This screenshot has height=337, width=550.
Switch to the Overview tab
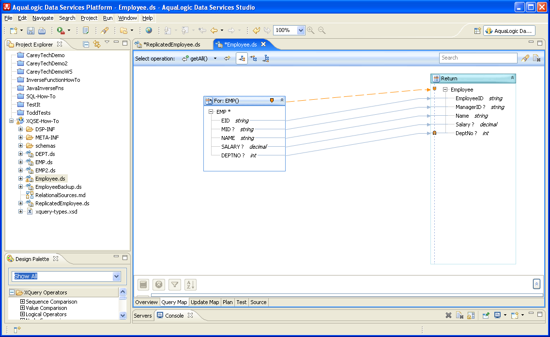[x=146, y=302]
